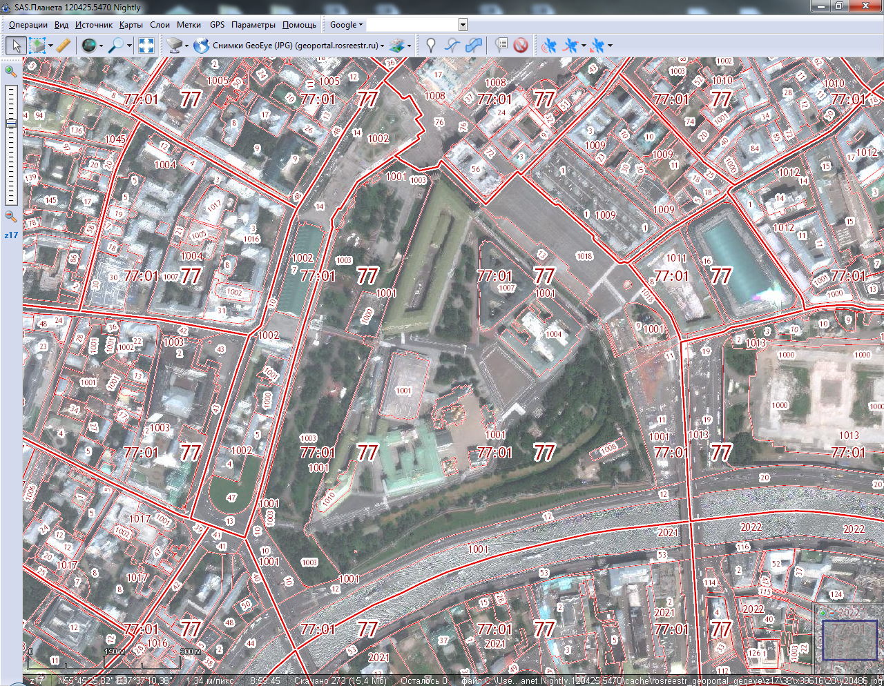Screen dimensions: 884x686
Task: Click the ruler distance measurement tool
Action: tap(63, 46)
